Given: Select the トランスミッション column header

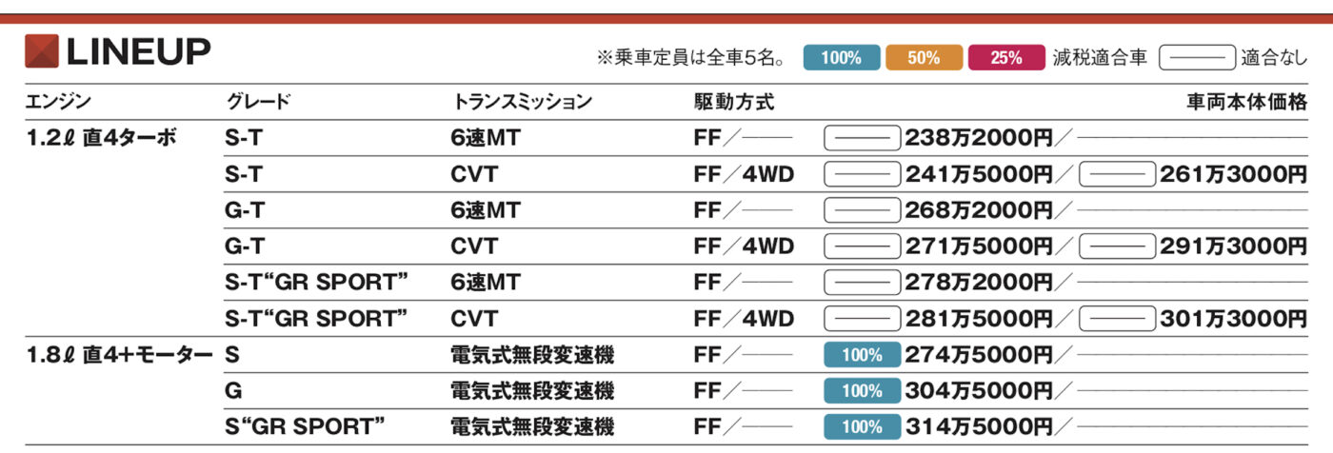Looking at the screenshot, I should [521, 101].
